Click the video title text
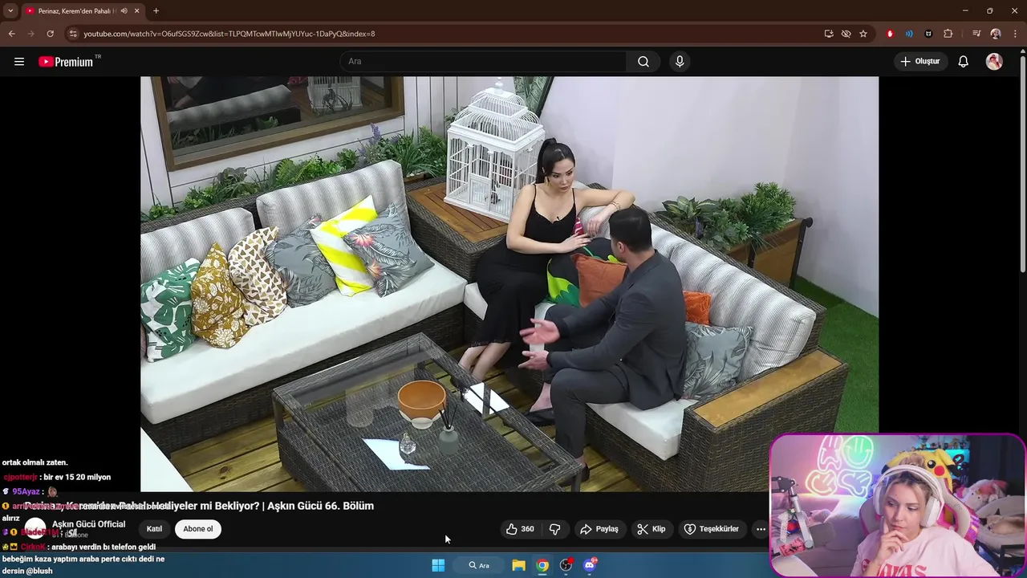 [199, 506]
